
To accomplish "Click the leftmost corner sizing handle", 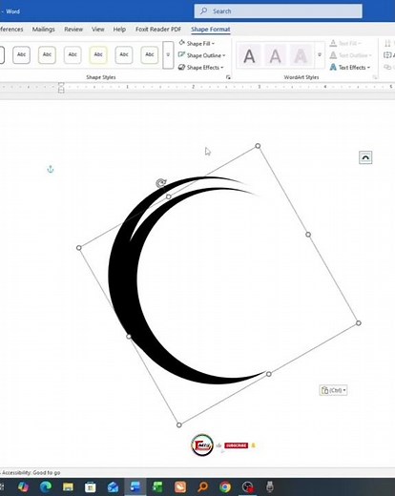I will [79, 248].
